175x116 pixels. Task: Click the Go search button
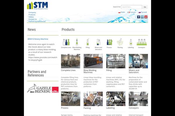pyautogui.click(x=145, y=7)
